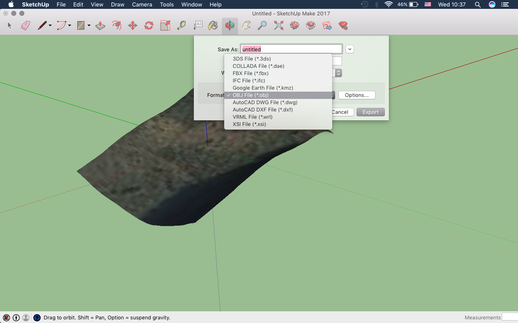Image resolution: width=518 pixels, height=323 pixels.
Task: Choose Google Earth File (*.kmz) format
Action: (x=278, y=88)
